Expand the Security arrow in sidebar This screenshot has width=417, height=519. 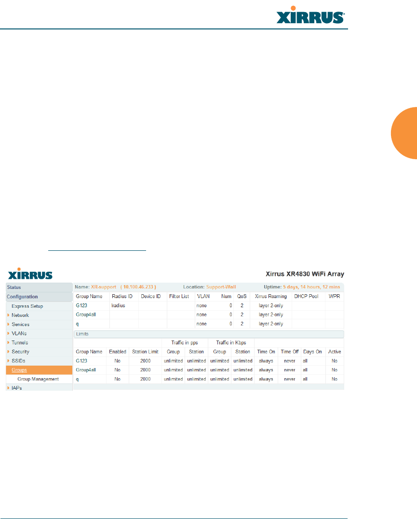tap(8, 352)
